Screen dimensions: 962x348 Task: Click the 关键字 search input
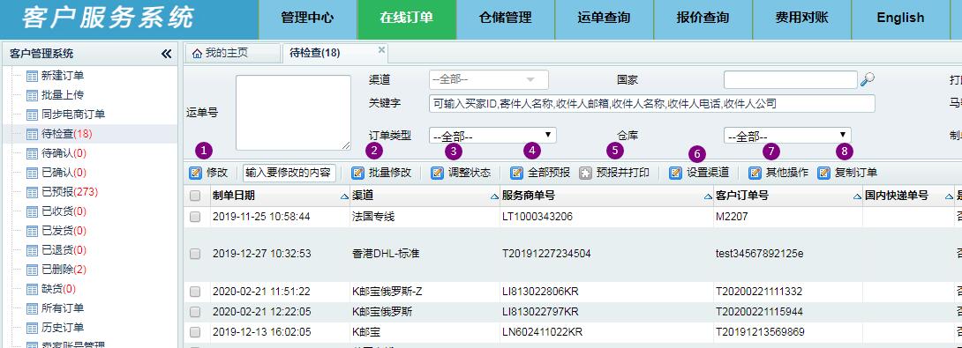click(651, 104)
